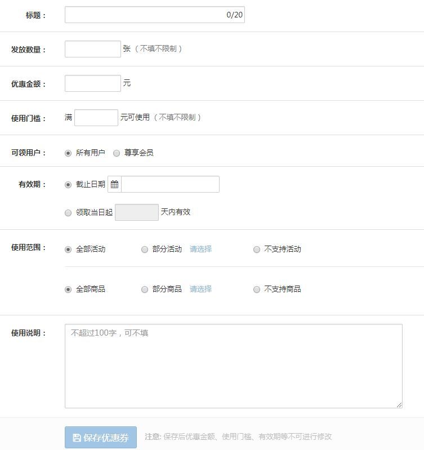The height and width of the screenshot is (450, 424).
Task: Select 部分商品 radio button
Action: pos(145,289)
